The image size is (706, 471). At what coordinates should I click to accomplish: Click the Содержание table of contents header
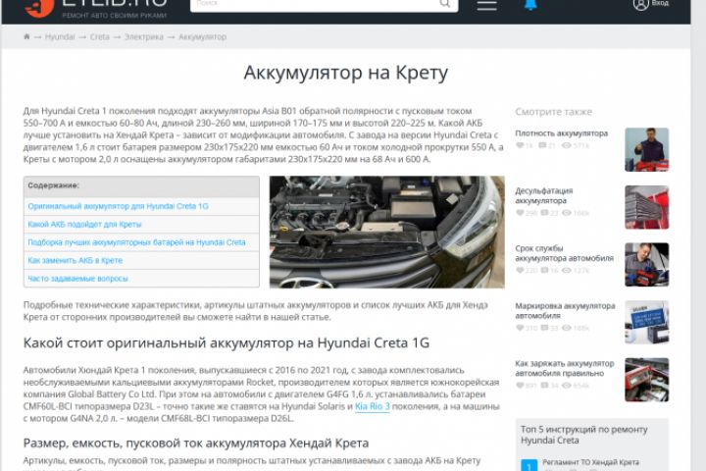[54, 185]
